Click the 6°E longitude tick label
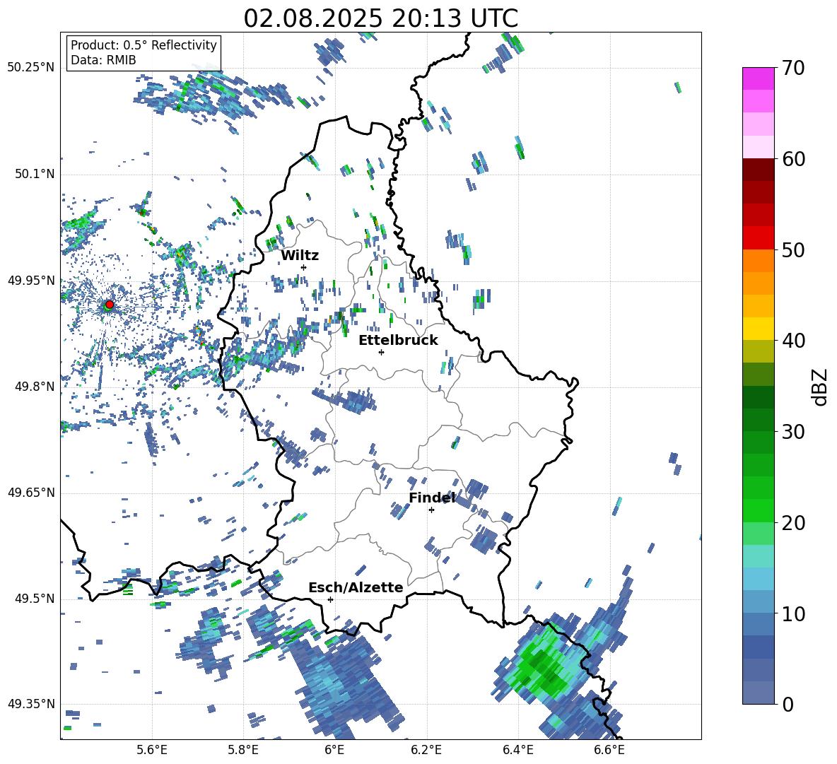The image size is (837, 764). [334, 750]
